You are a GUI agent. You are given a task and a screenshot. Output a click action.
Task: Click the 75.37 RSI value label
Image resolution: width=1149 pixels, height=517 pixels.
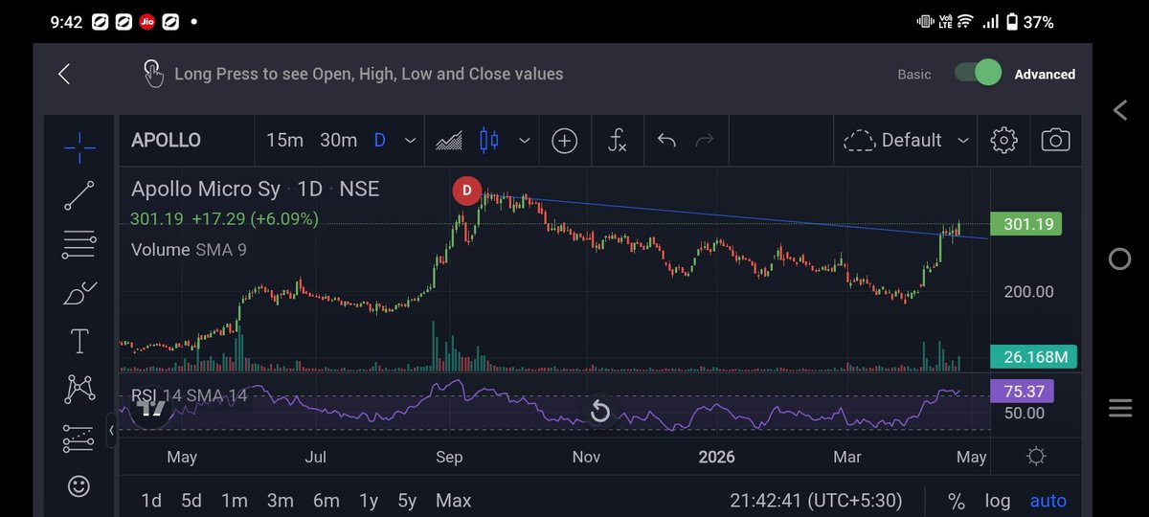1023,391
